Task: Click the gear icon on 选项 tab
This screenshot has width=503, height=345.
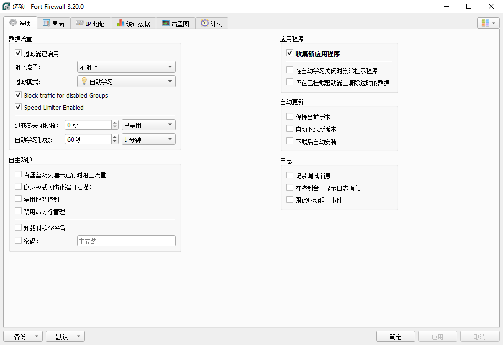Action: pos(13,23)
